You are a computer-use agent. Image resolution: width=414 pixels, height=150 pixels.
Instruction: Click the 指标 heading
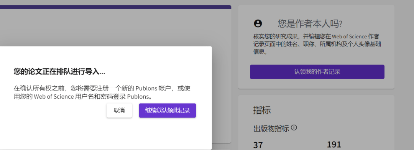click(262, 110)
